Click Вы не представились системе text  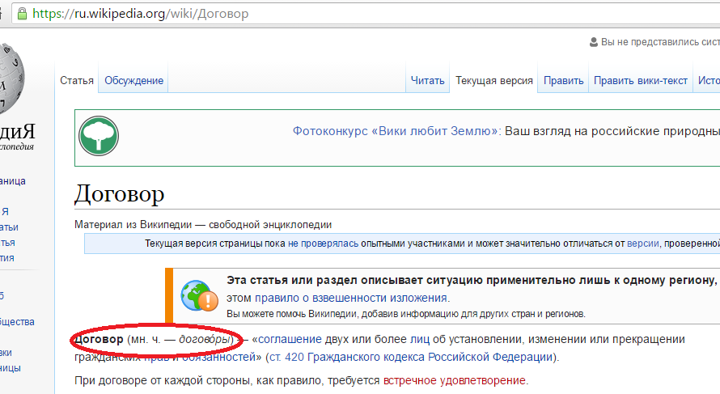(660, 42)
